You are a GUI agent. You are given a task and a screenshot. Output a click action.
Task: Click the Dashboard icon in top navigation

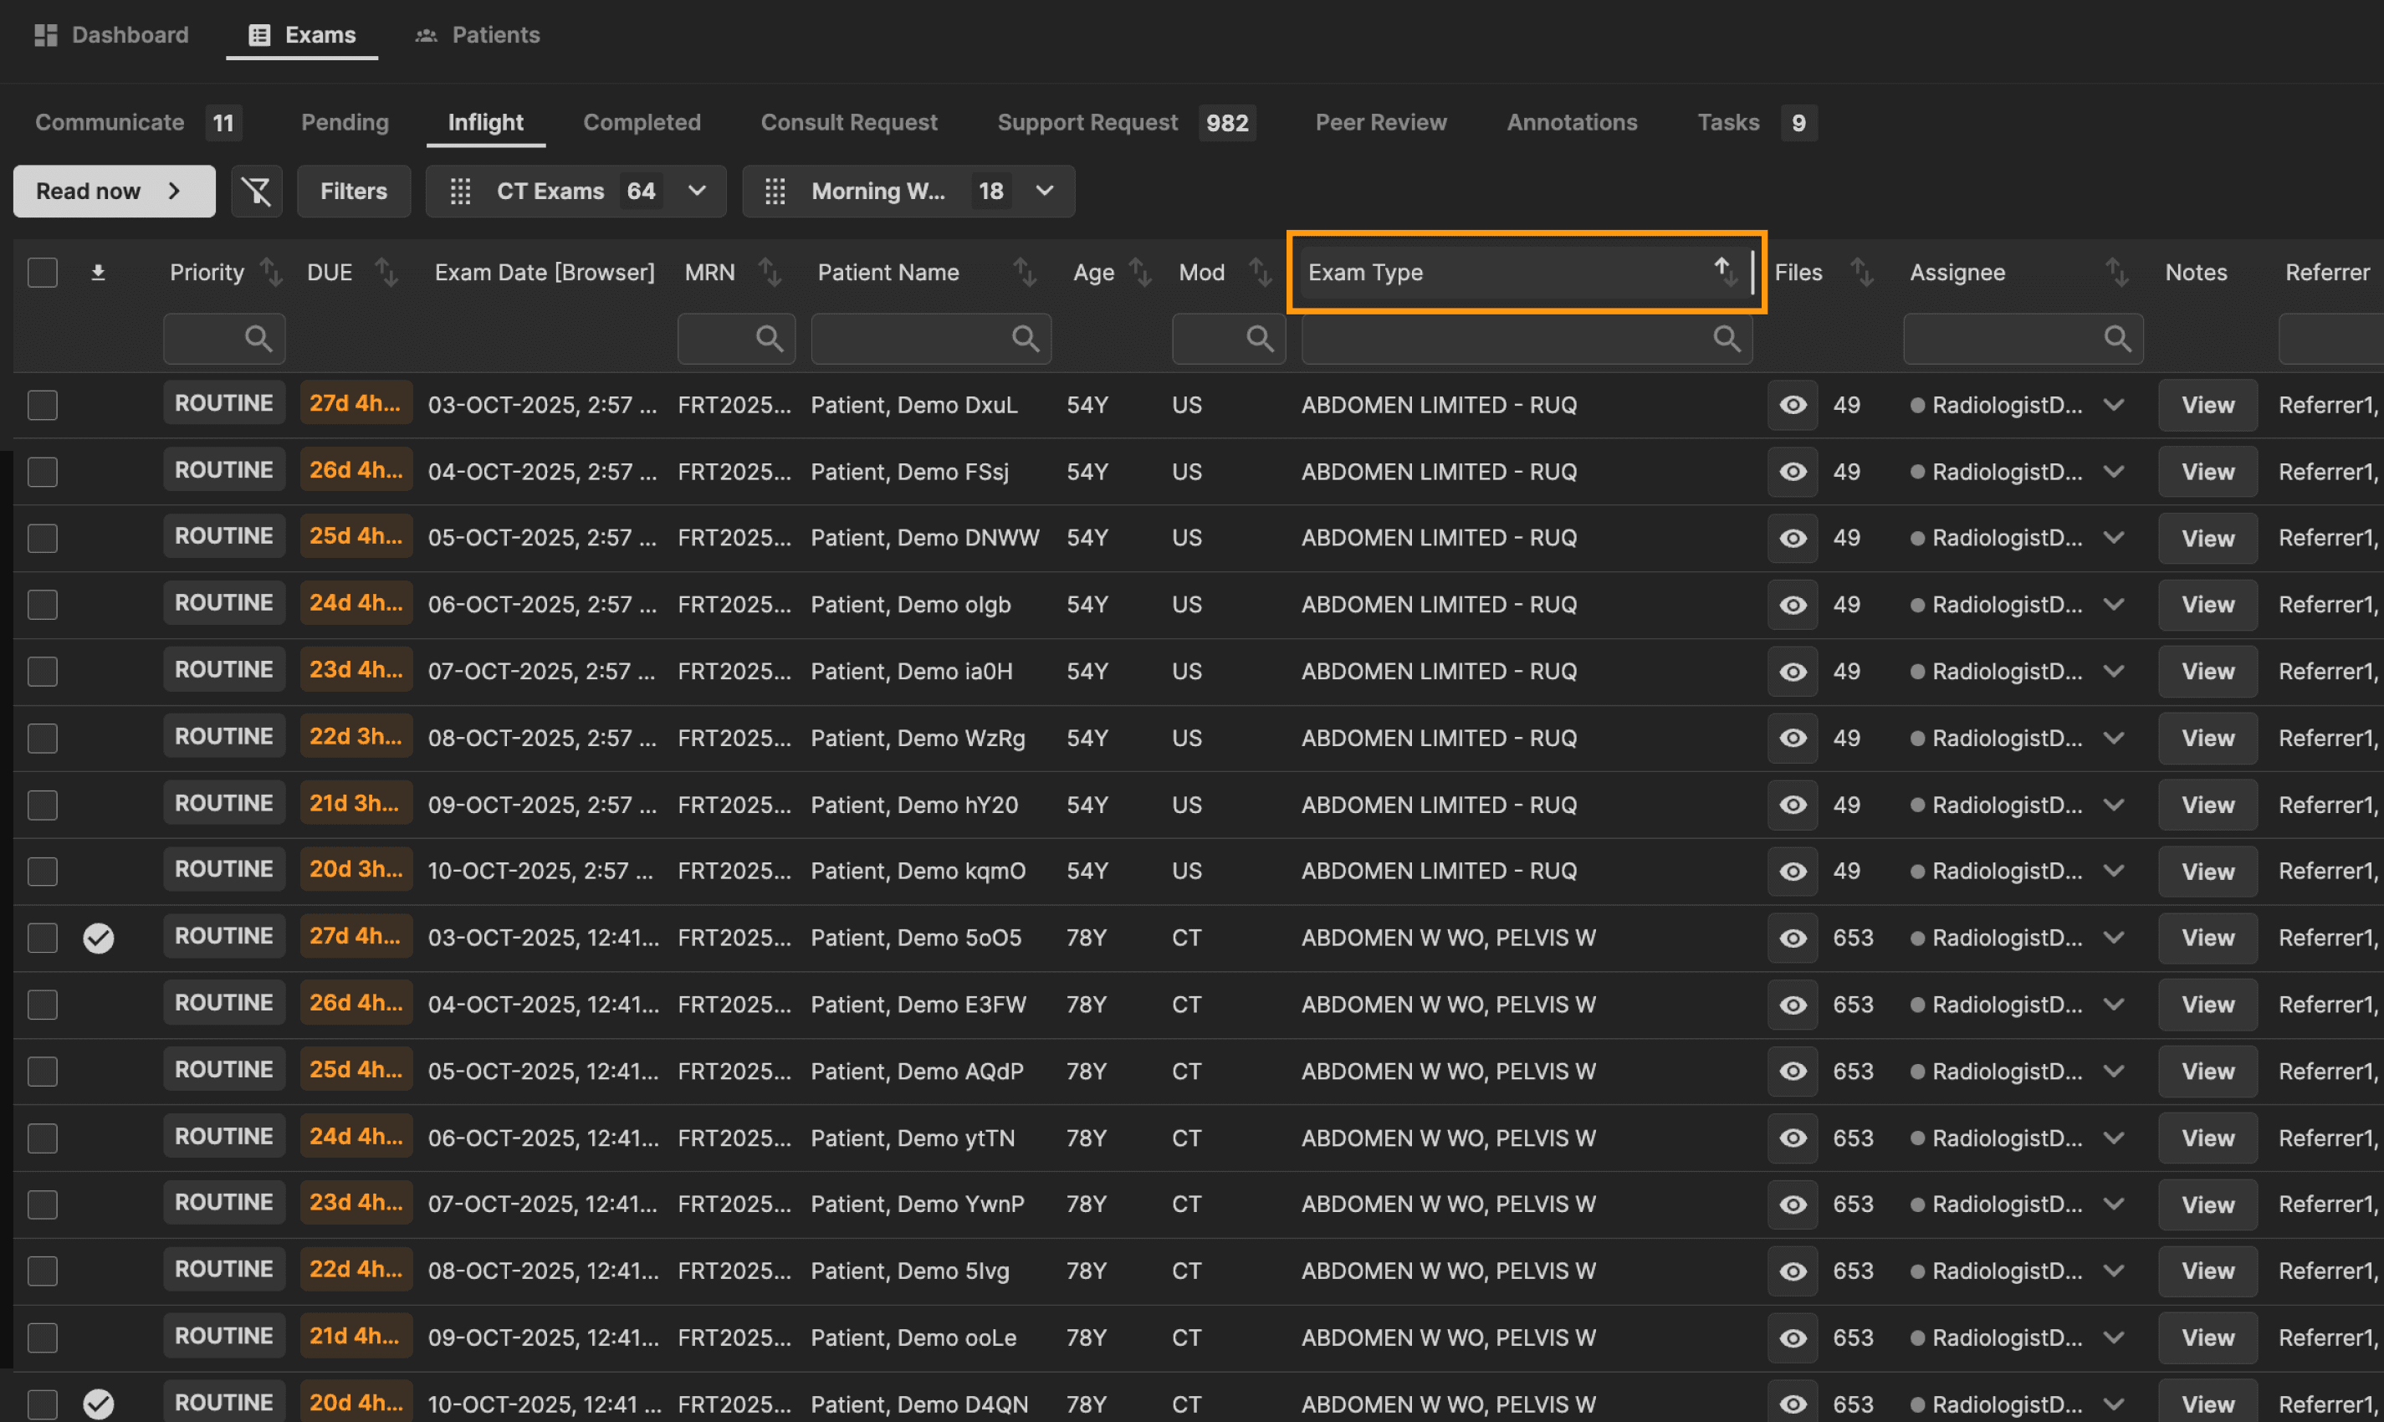pos(45,35)
